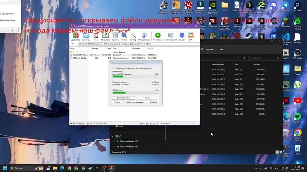Click the WinRAR View (Просмотр) icon

106,37
